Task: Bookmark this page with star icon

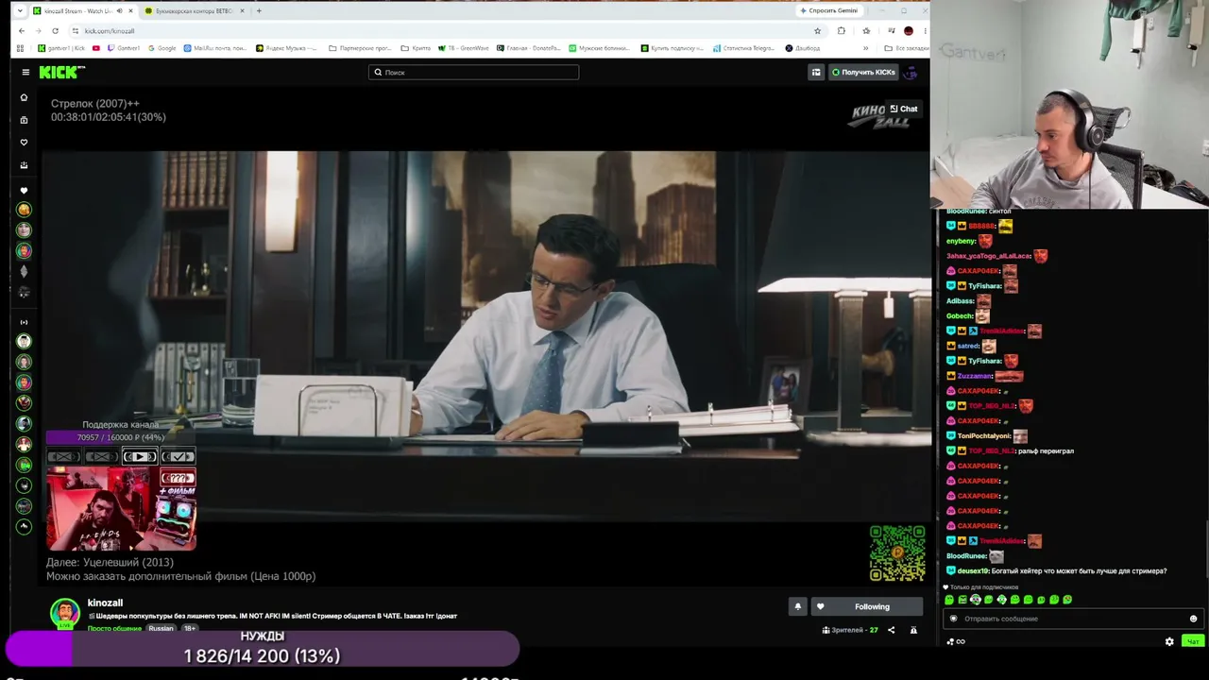Action: (817, 31)
